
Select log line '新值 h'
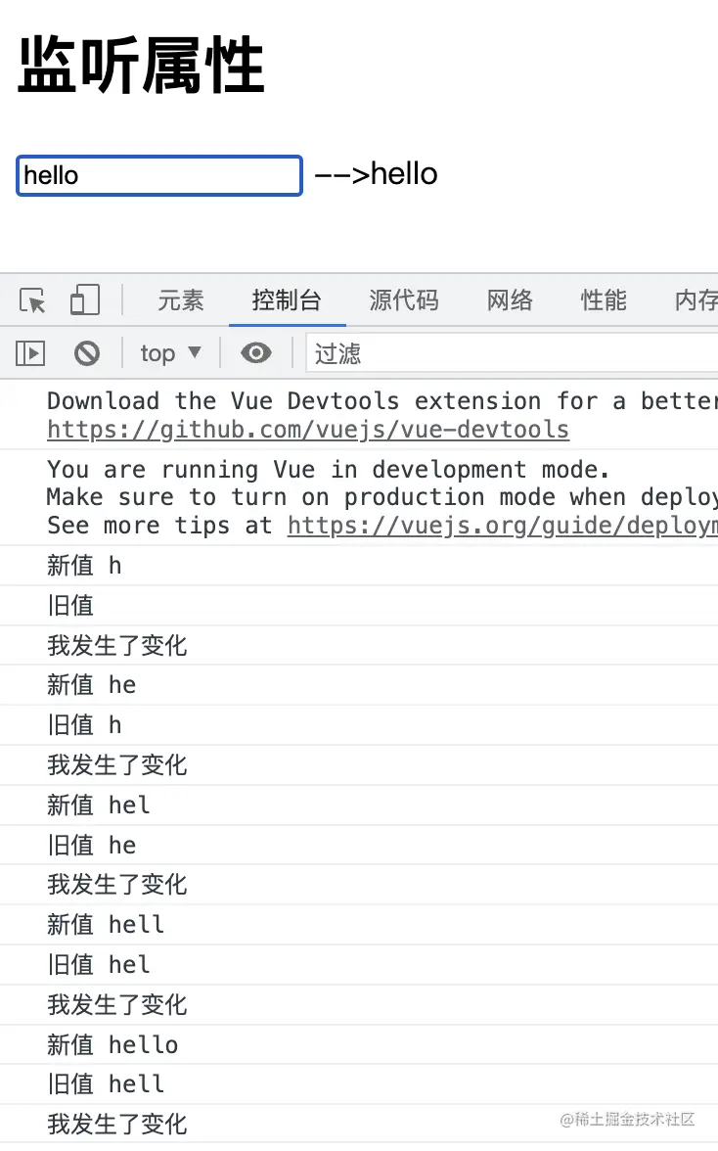84,566
